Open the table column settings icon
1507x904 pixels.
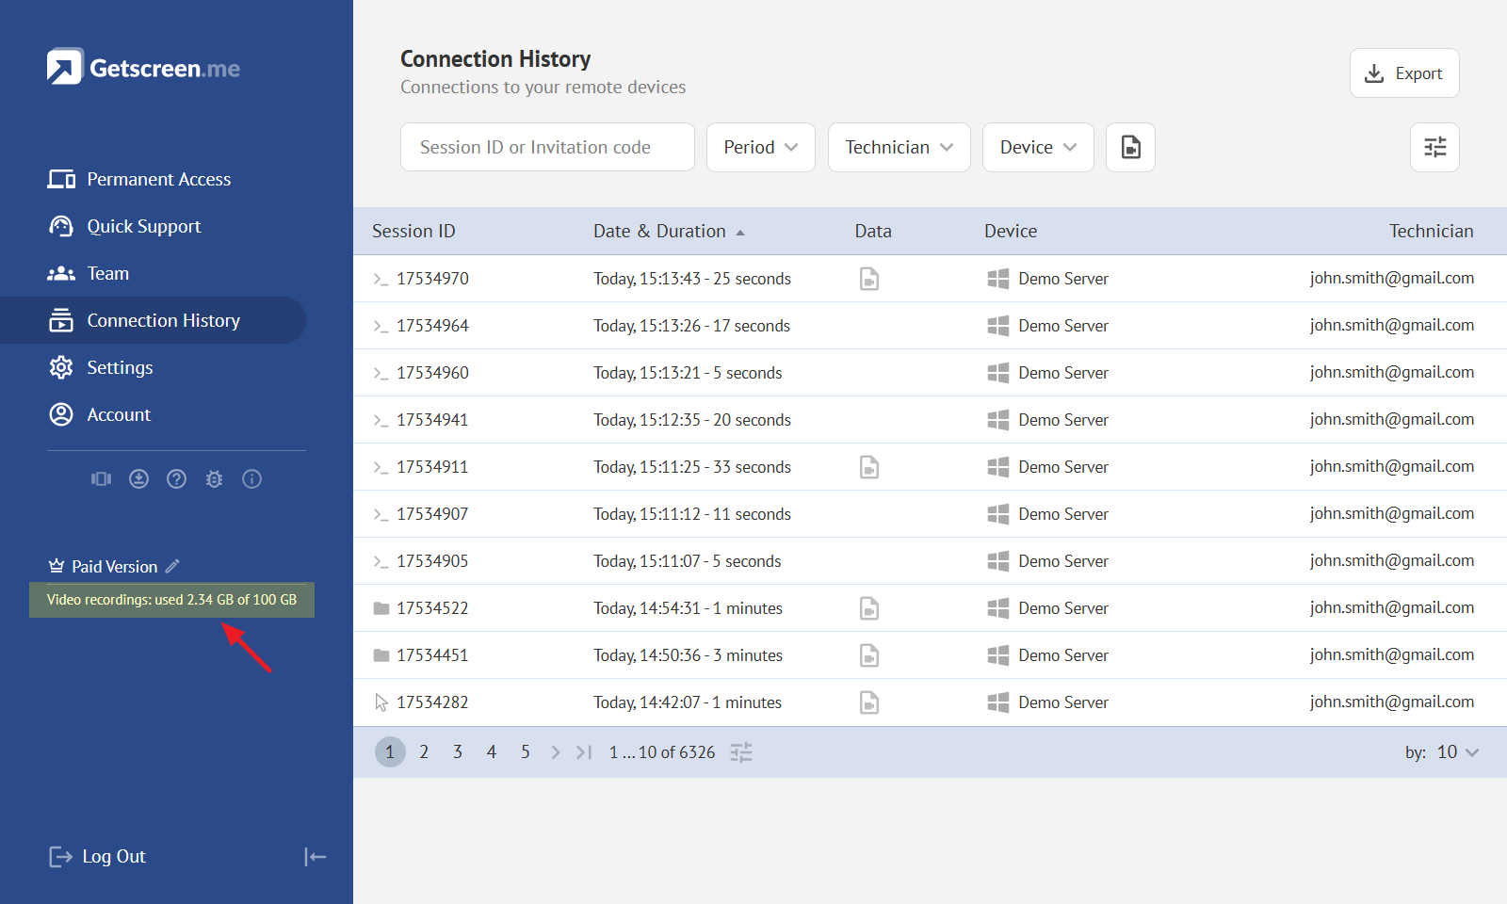pos(1434,148)
